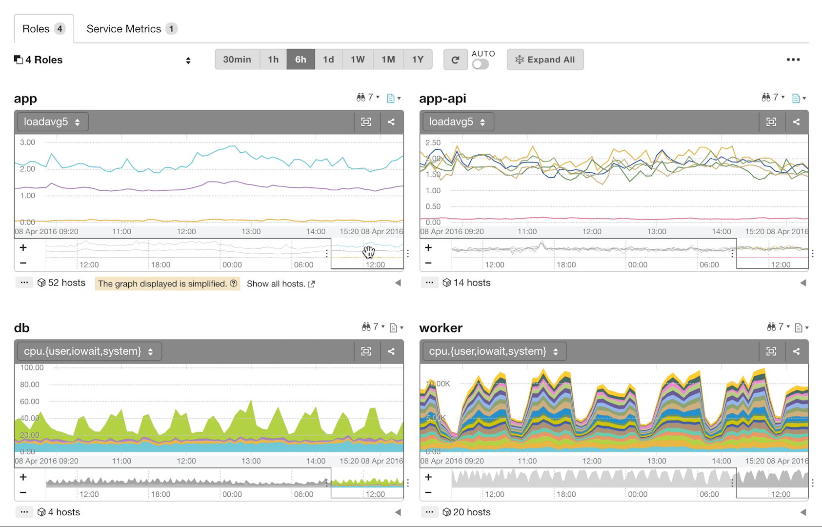
Task: Open fullscreen view of the app loadavg5 graph
Action: coord(366,122)
